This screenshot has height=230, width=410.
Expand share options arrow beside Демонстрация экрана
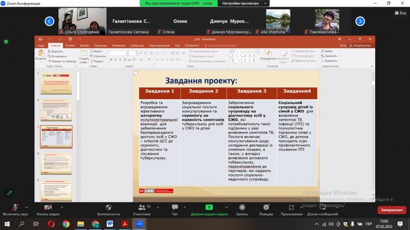(x=227, y=208)
